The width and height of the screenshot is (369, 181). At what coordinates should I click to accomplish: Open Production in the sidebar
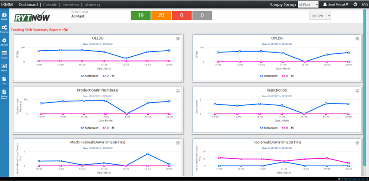click(4, 28)
